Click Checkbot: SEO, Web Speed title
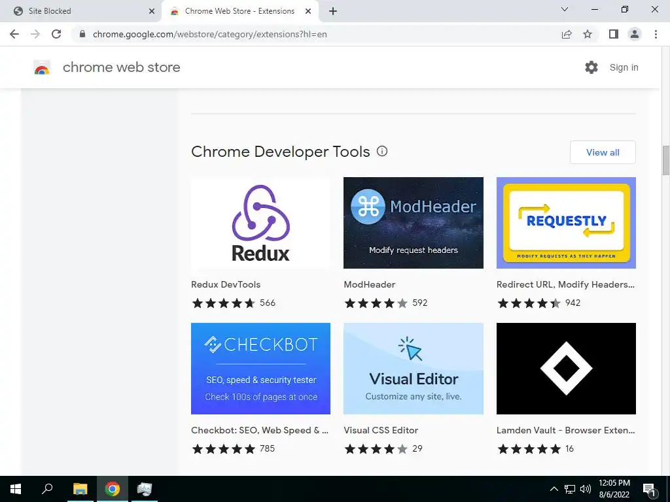The width and height of the screenshot is (670, 502). click(260, 430)
